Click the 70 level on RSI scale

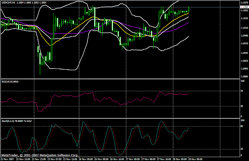(x=242, y=91)
